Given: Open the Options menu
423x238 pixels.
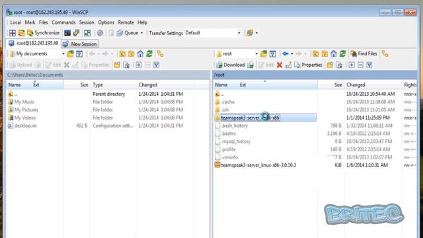Looking at the screenshot, I should coord(106,22).
